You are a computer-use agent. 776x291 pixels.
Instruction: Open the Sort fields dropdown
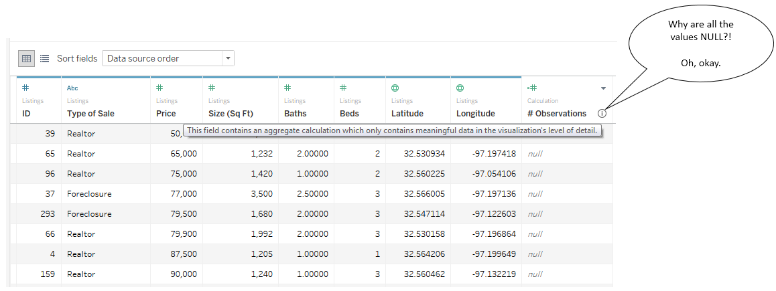click(228, 58)
